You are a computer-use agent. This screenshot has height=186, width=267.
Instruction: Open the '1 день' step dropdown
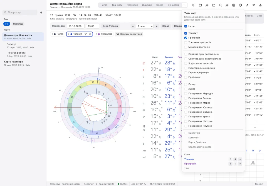145,26
